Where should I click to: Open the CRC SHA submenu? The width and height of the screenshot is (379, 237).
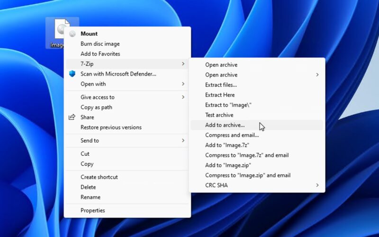(x=257, y=185)
